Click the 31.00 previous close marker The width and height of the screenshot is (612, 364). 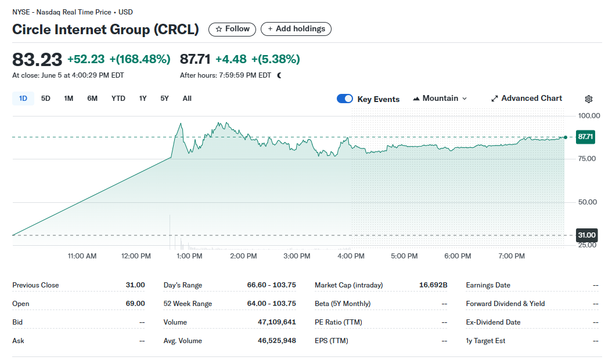(586, 235)
